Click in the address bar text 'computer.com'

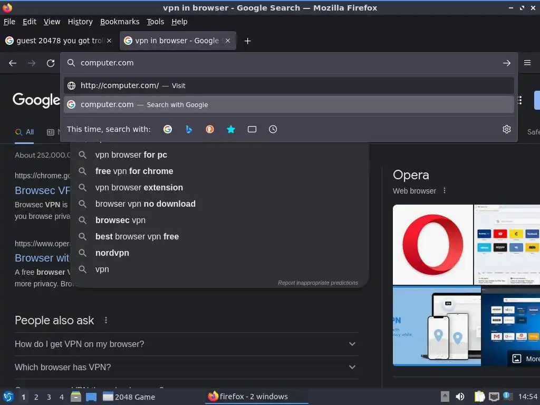pyautogui.click(x=107, y=63)
